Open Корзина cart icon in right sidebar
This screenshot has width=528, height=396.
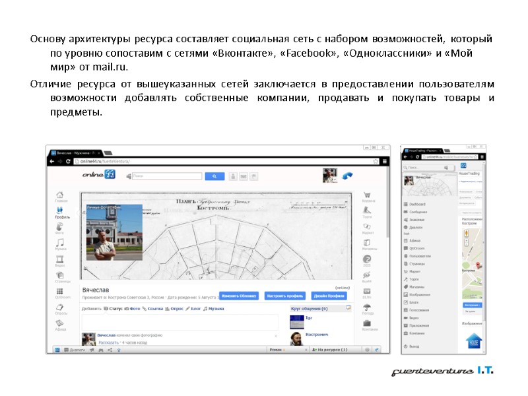367,195
